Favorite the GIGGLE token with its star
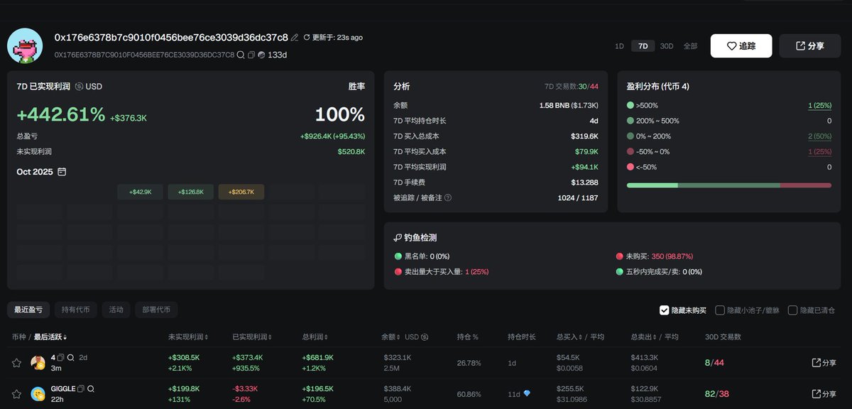 click(16, 393)
